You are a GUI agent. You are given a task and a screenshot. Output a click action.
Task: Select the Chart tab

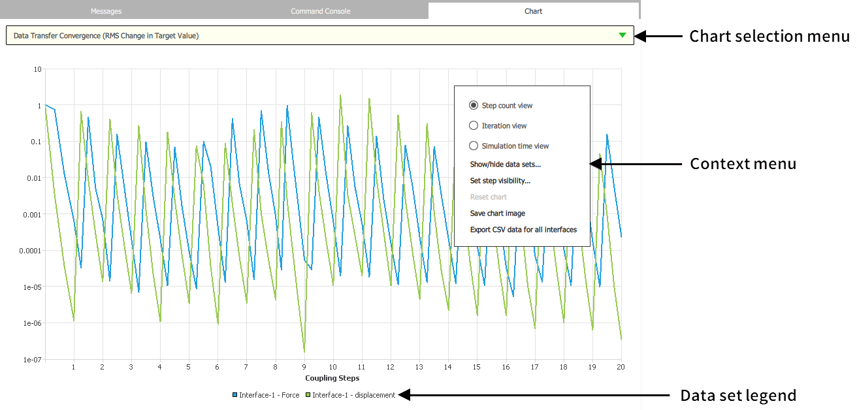pyautogui.click(x=533, y=10)
